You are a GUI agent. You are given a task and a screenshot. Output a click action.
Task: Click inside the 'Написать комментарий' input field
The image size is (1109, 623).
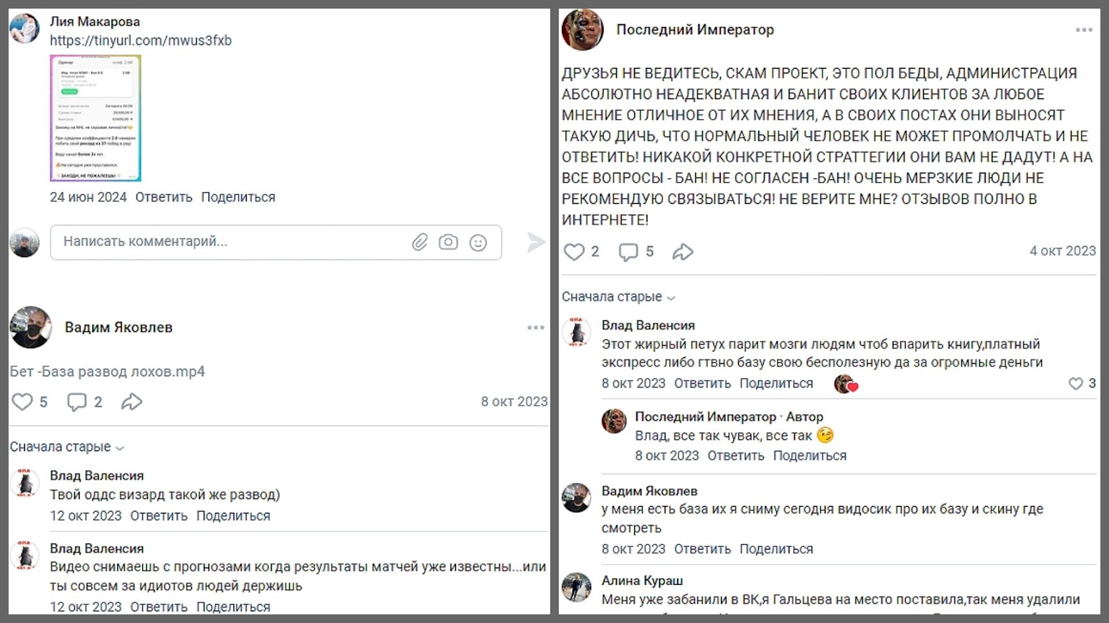[208, 243]
